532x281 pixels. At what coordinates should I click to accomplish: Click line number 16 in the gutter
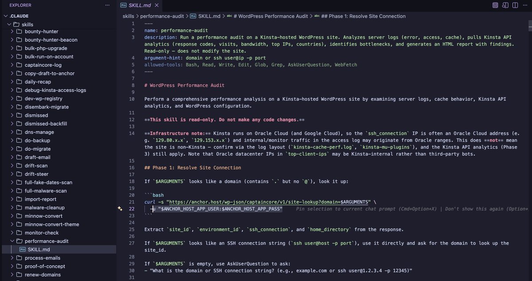coord(131,168)
